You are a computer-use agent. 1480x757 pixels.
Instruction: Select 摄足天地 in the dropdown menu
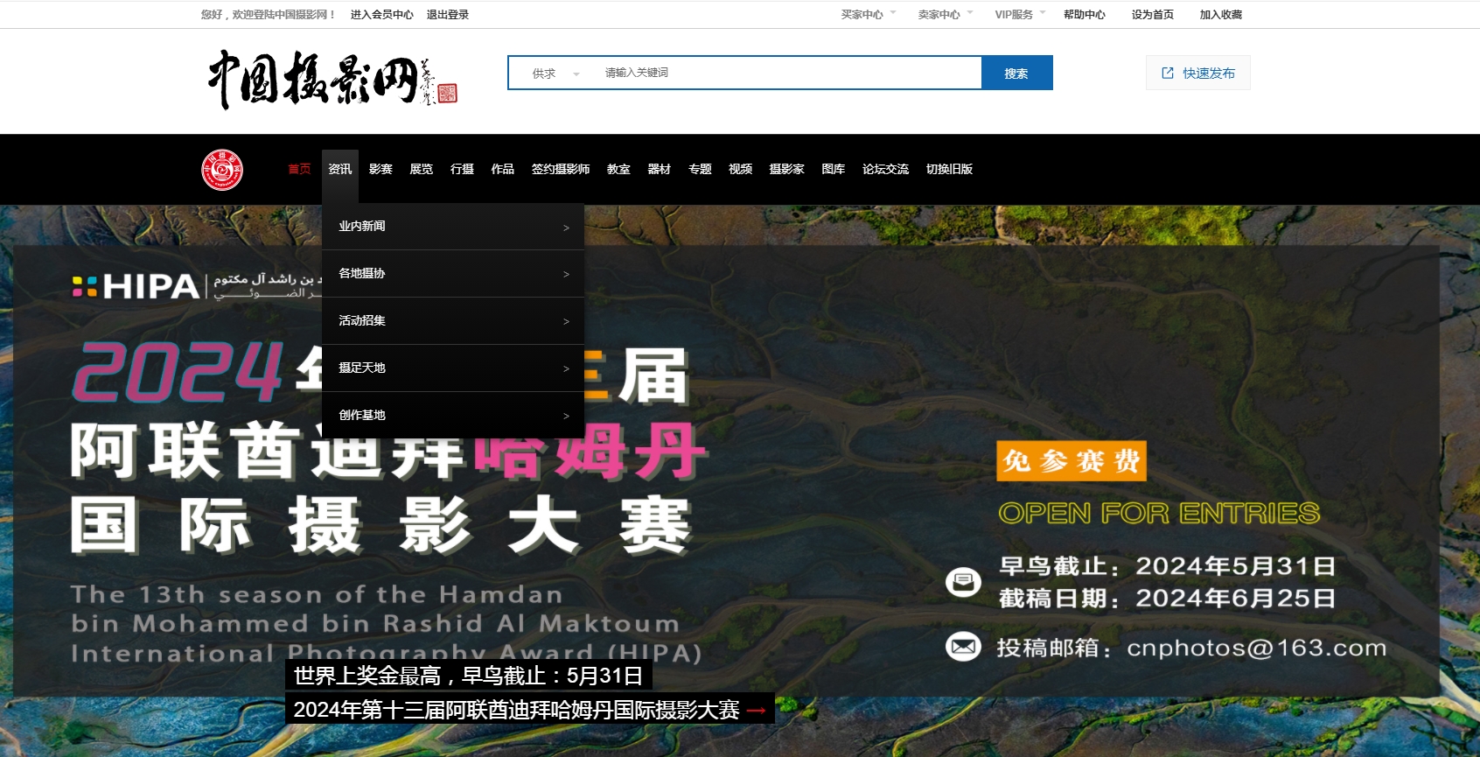(x=453, y=368)
